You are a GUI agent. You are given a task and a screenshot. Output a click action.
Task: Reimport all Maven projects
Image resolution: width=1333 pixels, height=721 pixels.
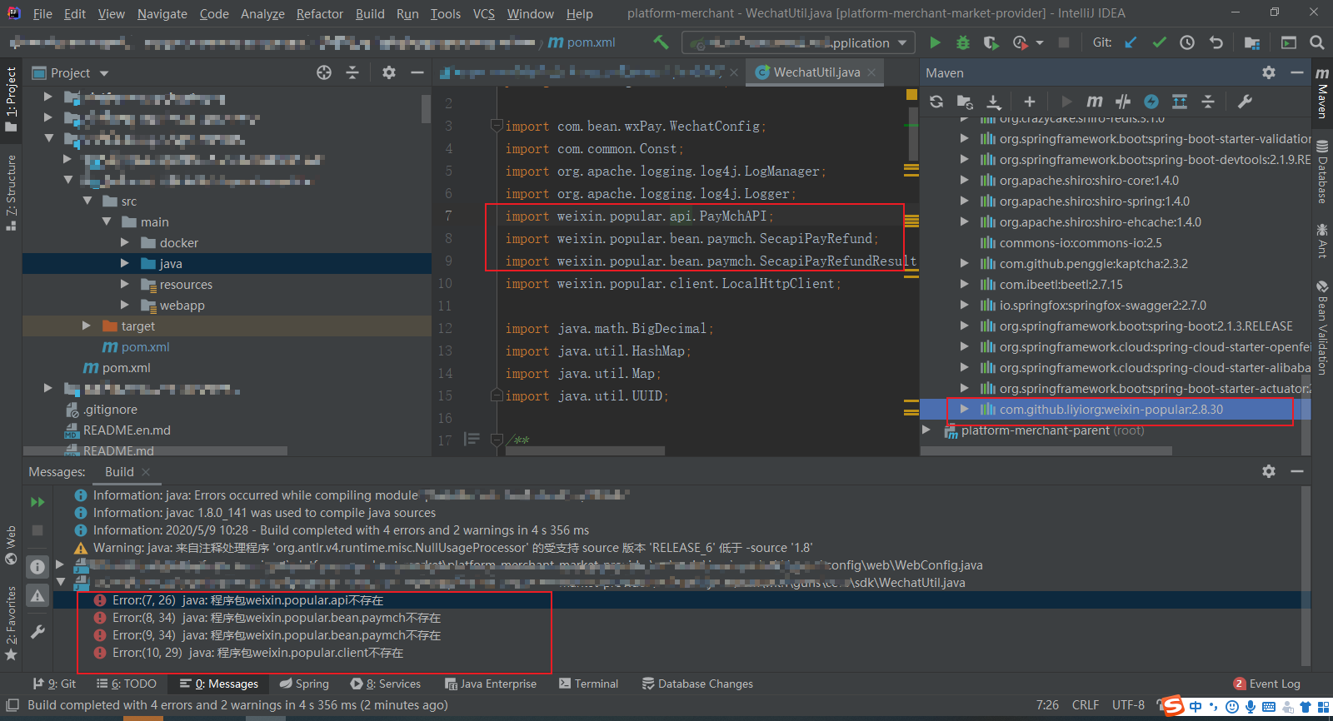tap(936, 102)
